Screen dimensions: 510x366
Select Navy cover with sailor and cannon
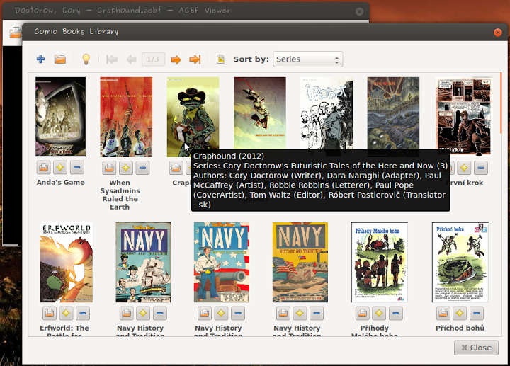click(222, 263)
